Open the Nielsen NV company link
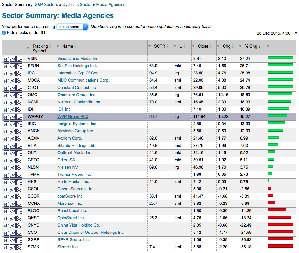Image resolution: width=299 pixels, height=253 pixels. [68, 167]
